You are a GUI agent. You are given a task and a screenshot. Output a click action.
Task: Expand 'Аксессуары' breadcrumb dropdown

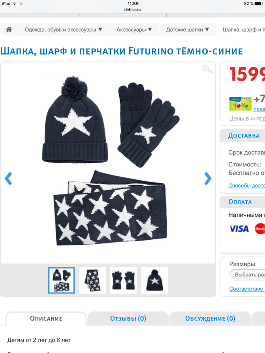coord(134,30)
